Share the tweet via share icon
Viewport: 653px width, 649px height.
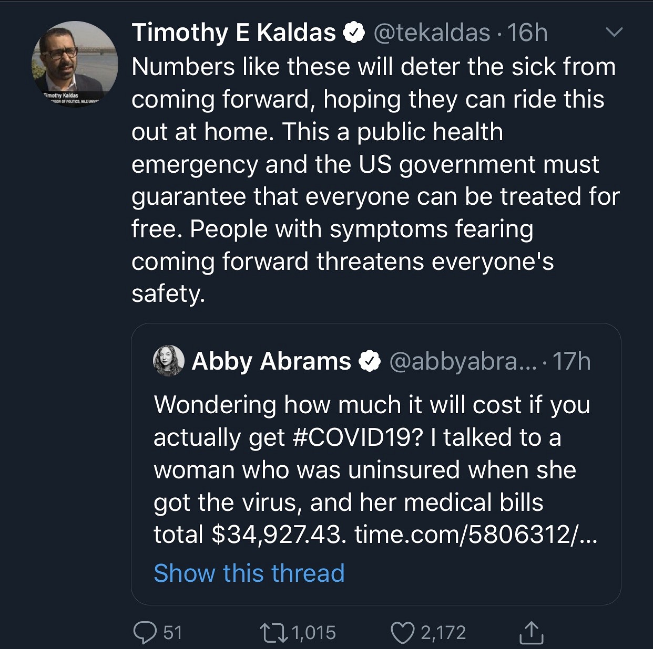(531, 632)
